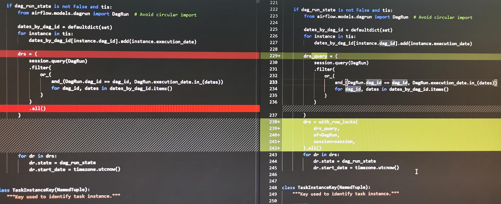Select line number 248 in the gutter
This screenshot has height=204, width=501.
point(274,187)
